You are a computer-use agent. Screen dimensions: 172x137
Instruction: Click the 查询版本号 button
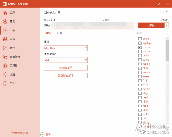tap(66, 68)
